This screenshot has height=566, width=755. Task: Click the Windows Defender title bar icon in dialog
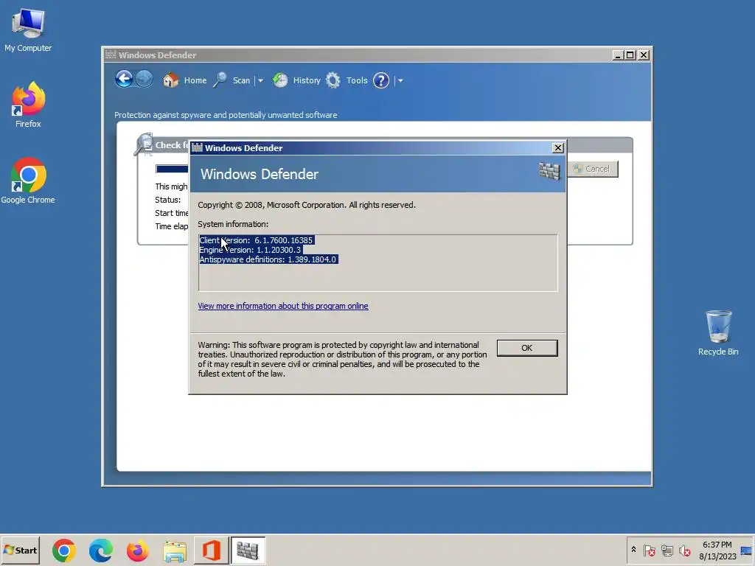point(197,147)
